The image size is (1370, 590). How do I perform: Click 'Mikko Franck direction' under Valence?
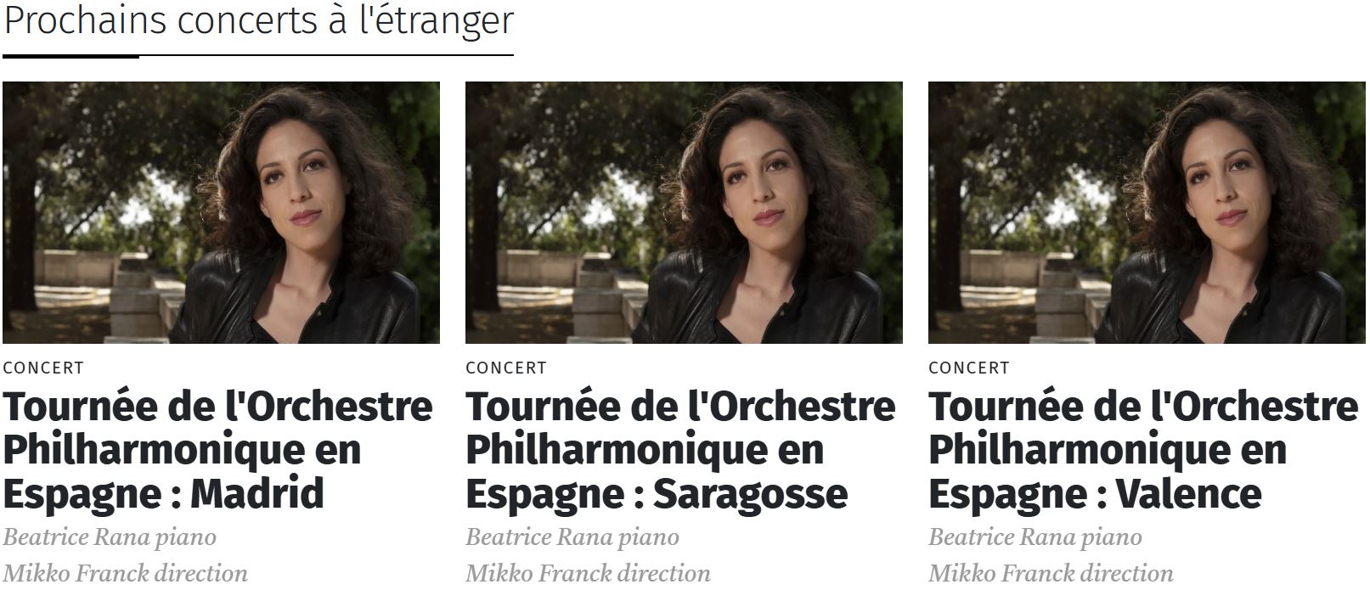1051,573
